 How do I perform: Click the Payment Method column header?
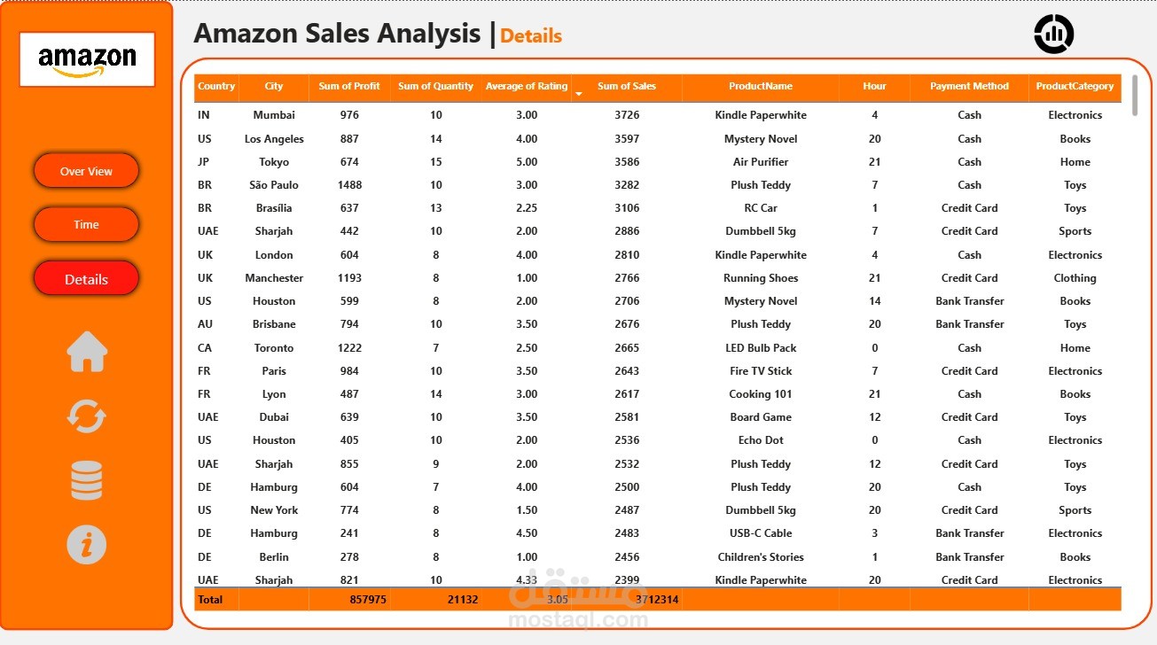[x=969, y=86]
